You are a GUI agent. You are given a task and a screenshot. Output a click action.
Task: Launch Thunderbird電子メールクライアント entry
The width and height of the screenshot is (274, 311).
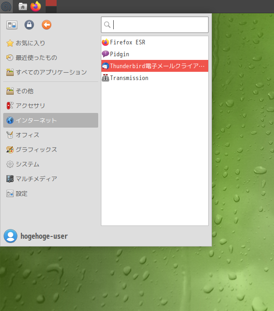[155, 66]
